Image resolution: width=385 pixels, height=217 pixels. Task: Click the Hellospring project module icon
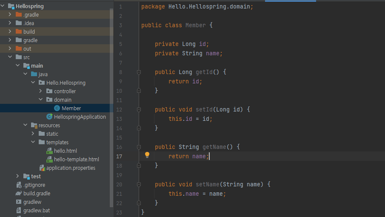point(11,6)
